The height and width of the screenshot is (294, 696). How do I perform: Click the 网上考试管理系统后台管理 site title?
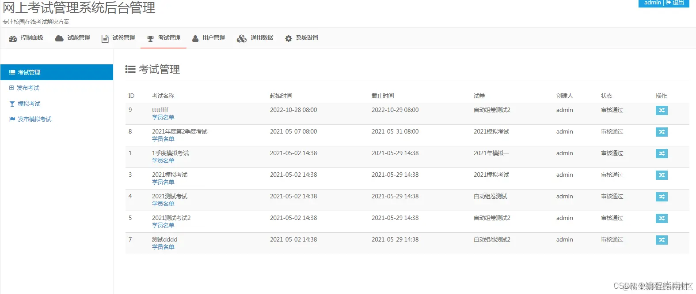click(79, 7)
